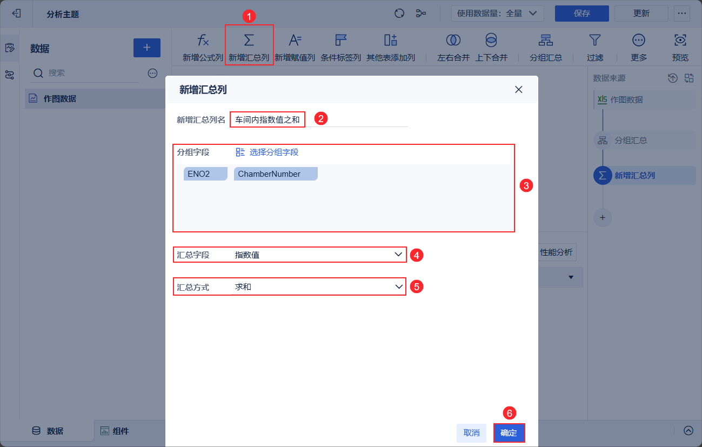This screenshot has height=447, width=702.
Task: Close the 新增汇总列 dialog
Action: pyautogui.click(x=519, y=90)
